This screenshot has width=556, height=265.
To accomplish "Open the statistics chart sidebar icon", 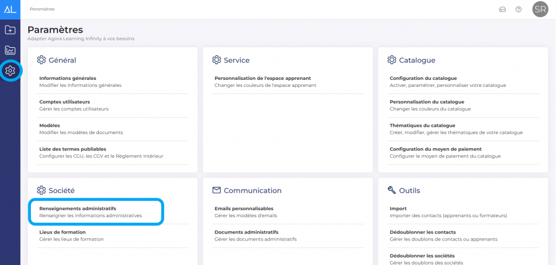I will tap(10, 50).
